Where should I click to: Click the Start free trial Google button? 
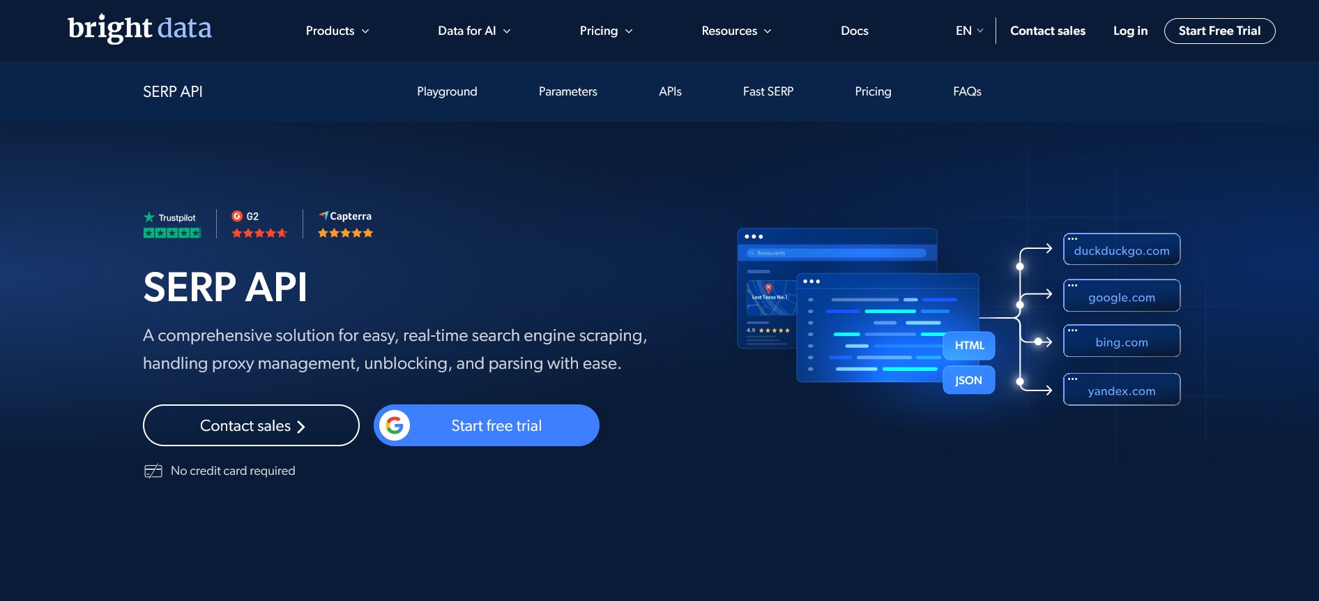point(487,425)
